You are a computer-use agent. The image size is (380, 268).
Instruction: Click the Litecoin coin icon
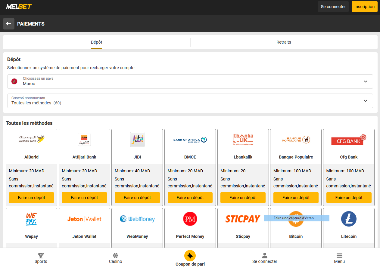click(x=349, y=219)
